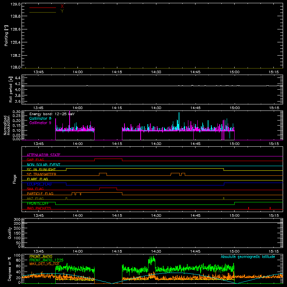Select the magenta 'Collimator 9' legend label
This screenshot has height=287, width=287.
tap(40, 123)
